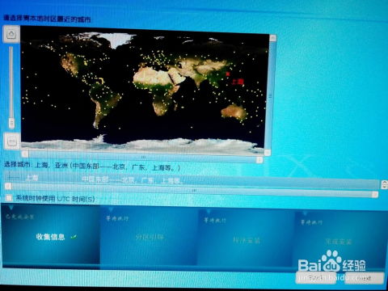Click the zoom-in map icon above the slider
The image size is (388, 291).
(11, 34)
